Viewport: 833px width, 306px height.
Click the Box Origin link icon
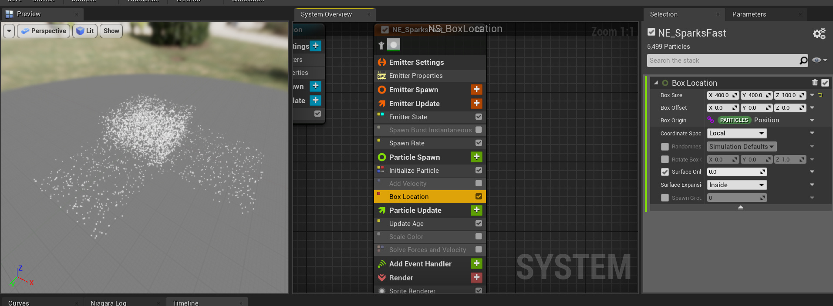click(711, 120)
